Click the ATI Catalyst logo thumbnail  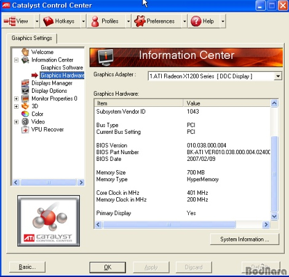(x=49, y=220)
